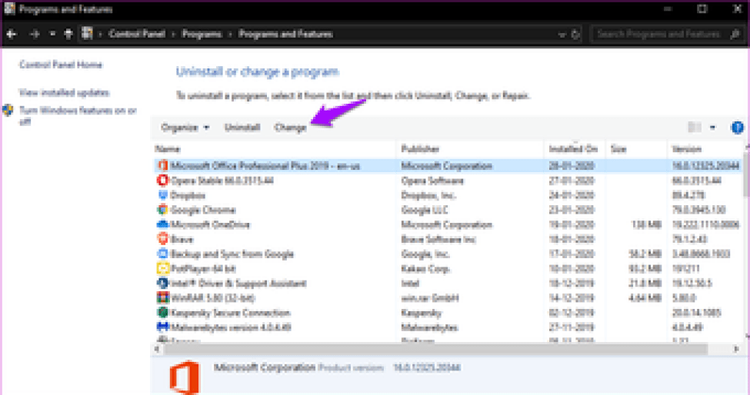Select the Dropbox icon in the list
The image size is (750, 395).
click(162, 195)
